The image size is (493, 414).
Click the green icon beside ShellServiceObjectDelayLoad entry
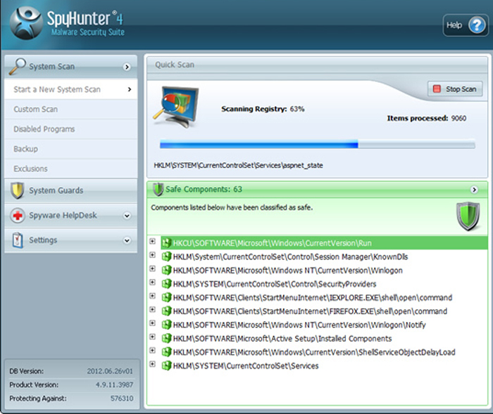(166, 352)
